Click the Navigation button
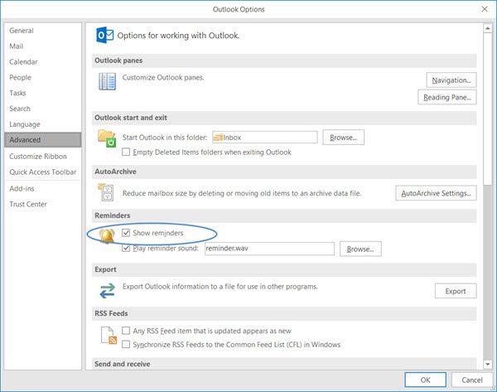The height and width of the screenshot is (392, 497). coord(451,80)
